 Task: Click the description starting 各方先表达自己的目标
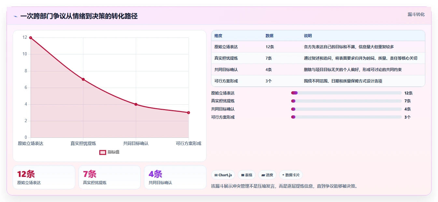coord(349,47)
